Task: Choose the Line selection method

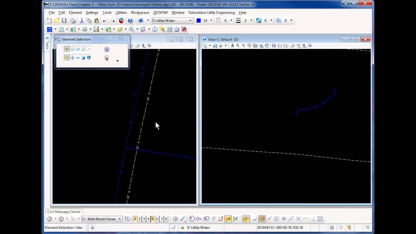Action: (89, 49)
